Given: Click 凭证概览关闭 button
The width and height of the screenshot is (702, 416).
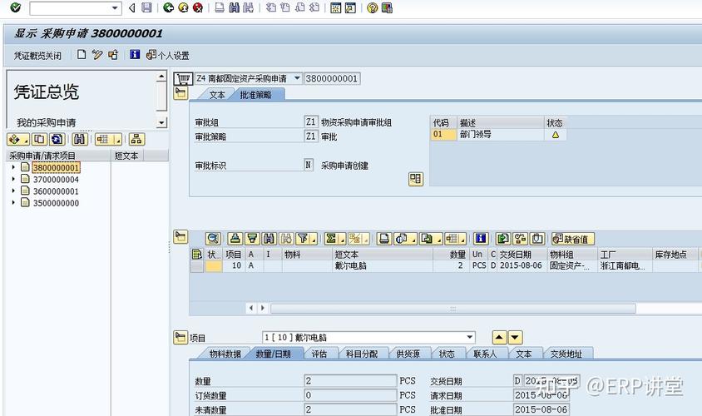Looking at the screenshot, I should [37, 56].
